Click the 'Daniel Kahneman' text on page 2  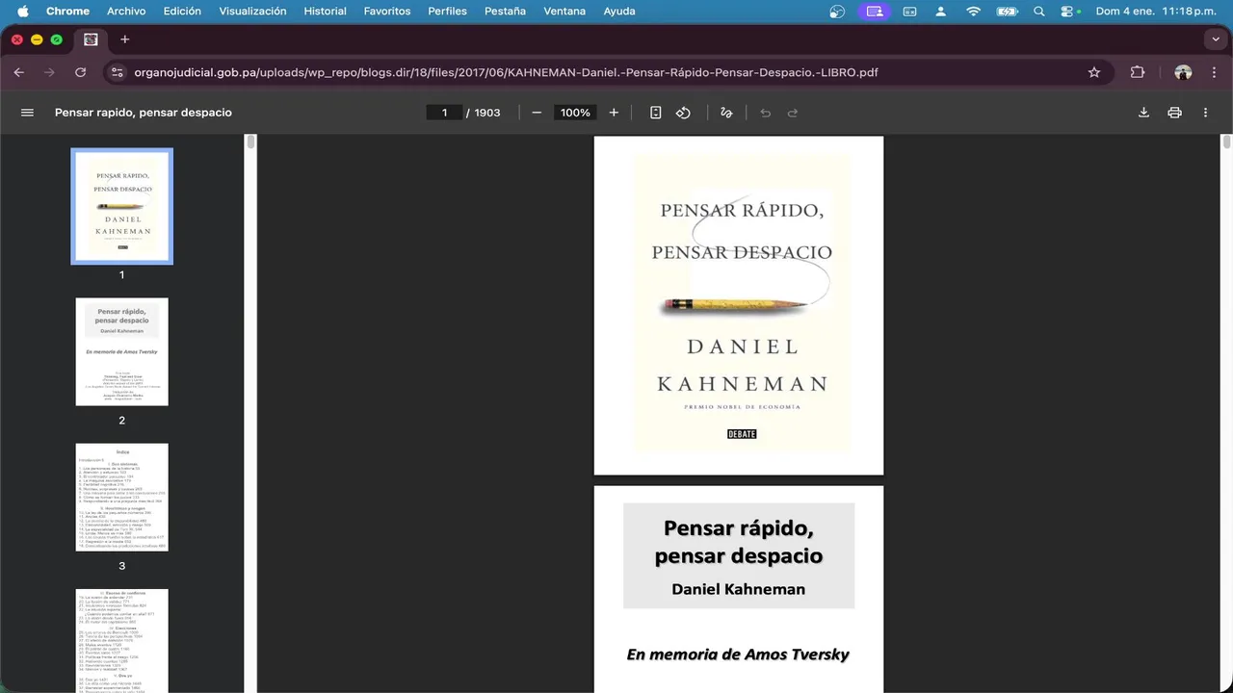pyautogui.click(x=738, y=589)
